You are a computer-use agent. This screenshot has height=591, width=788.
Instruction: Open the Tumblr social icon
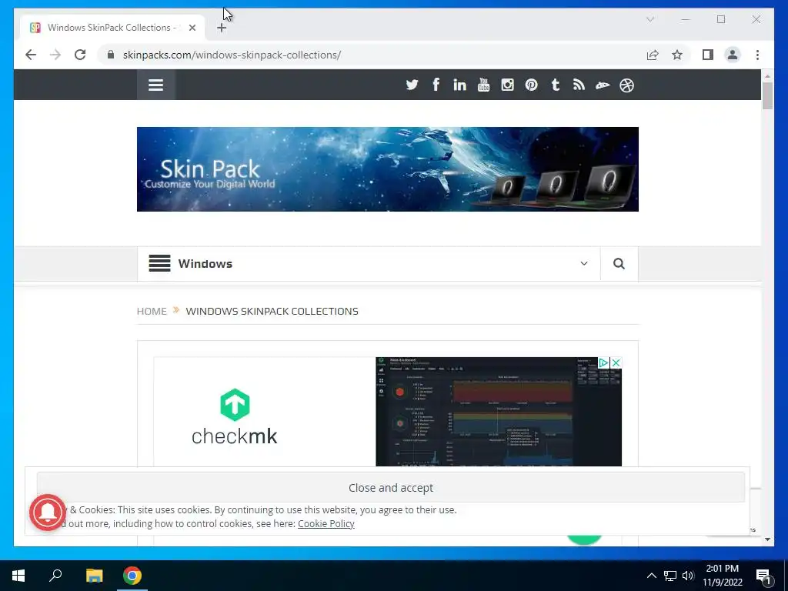tap(556, 85)
